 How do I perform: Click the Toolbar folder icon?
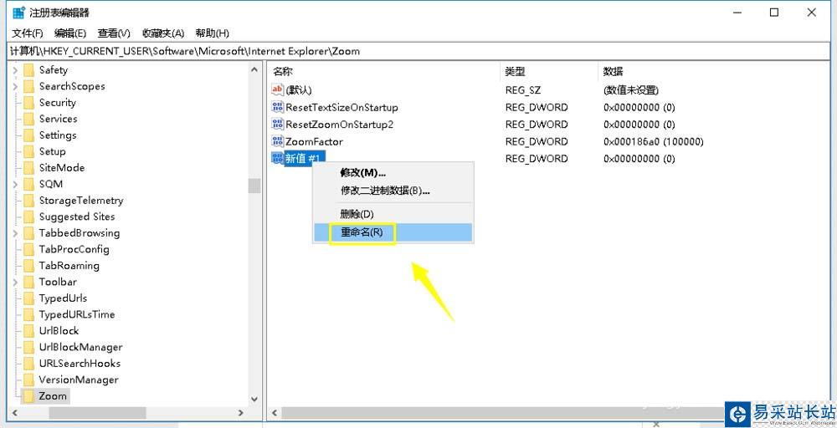28,282
